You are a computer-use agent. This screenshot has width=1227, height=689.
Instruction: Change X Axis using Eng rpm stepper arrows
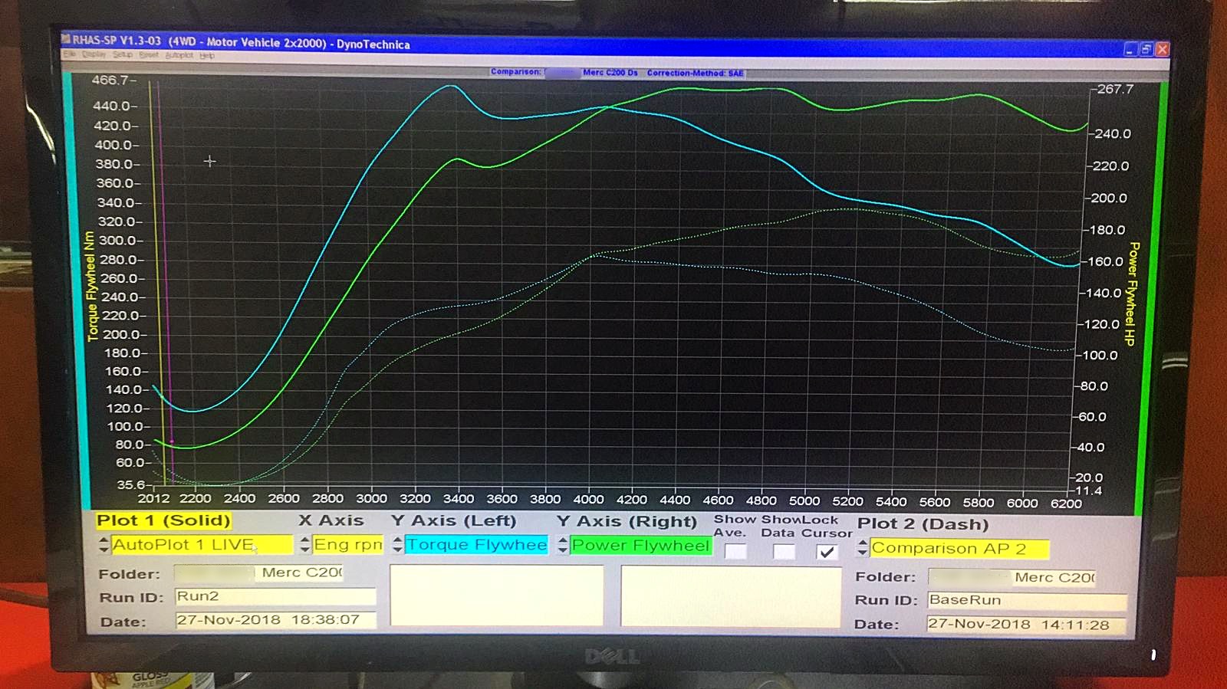pyautogui.click(x=305, y=545)
